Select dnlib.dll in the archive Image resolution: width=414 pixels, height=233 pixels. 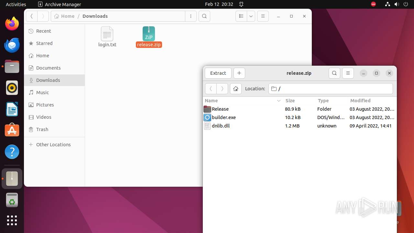coord(300,126)
